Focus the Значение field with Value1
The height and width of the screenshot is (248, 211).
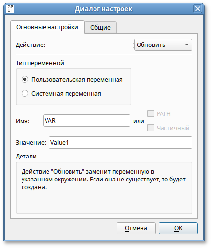click(120, 143)
